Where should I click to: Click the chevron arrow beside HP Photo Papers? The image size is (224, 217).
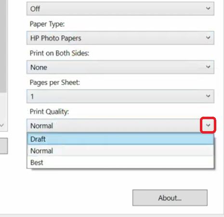[208, 38]
